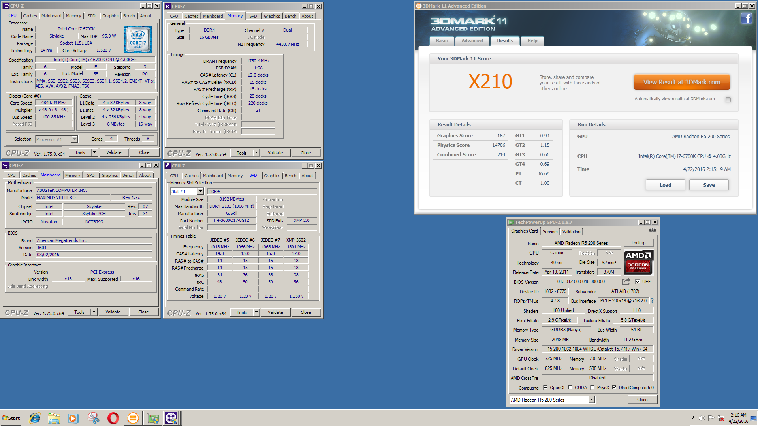The width and height of the screenshot is (758, 426).
Task: Open the Opera browser taskbar icon
Action: [113, 418]
